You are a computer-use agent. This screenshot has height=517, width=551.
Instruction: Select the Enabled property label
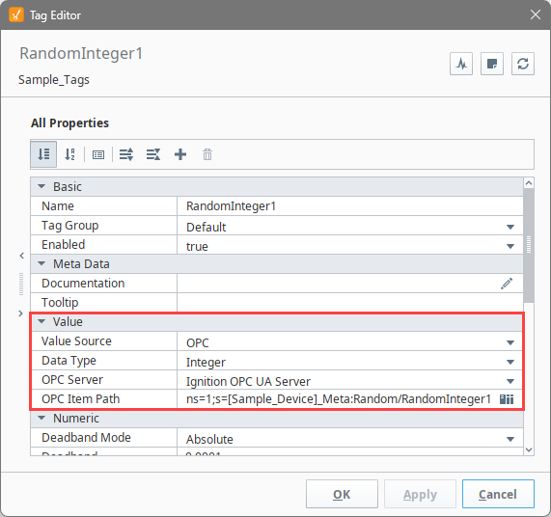coord(64,245)
